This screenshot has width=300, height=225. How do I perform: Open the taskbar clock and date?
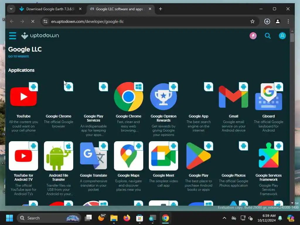coord(266,218)
